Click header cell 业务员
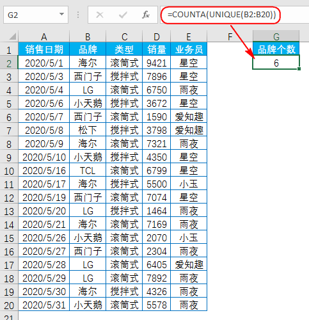The height and width of the screenshot is (320, 309). click(x=189, y=49)
